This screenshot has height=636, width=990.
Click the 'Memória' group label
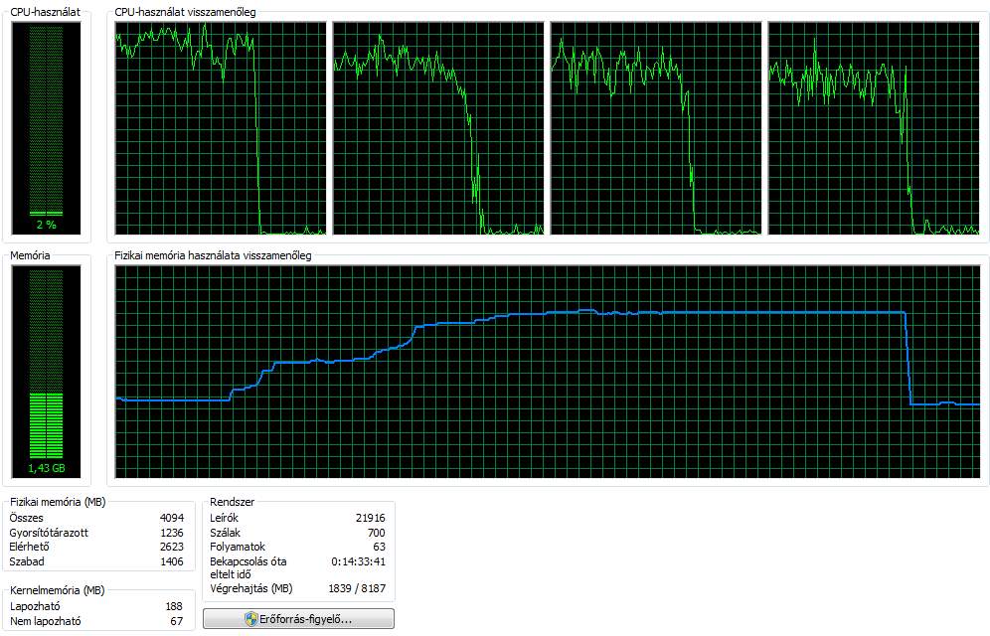click(30, 255)
